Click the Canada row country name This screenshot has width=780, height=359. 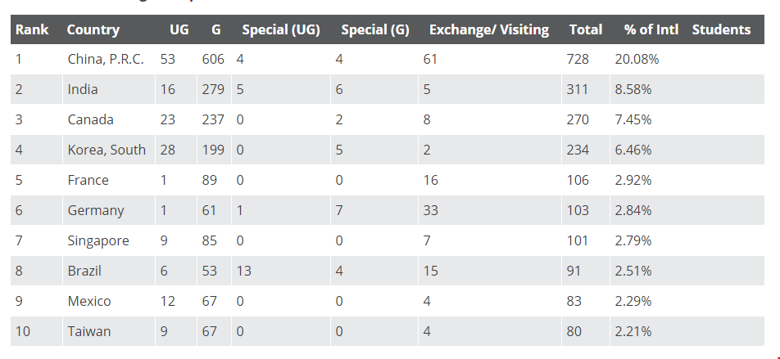[x=90, y=119]
